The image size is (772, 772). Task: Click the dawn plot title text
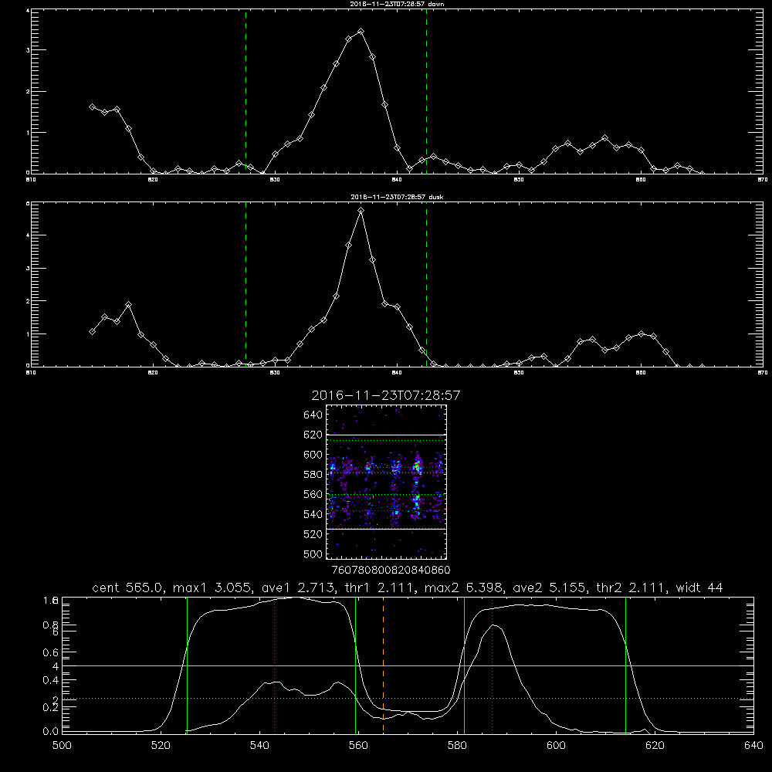pyautogui.click(x=397, y=4)
